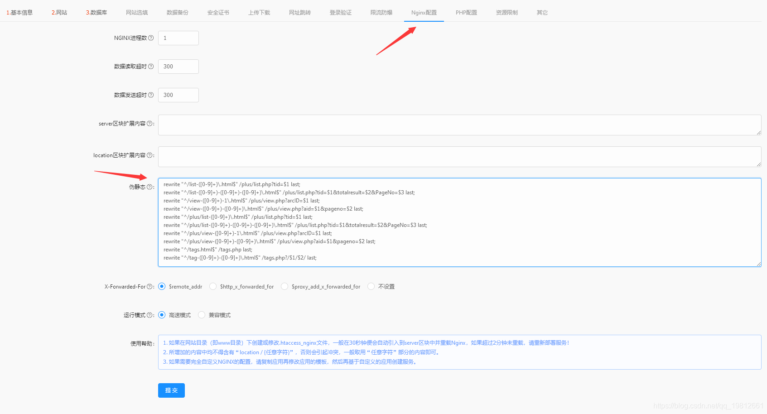The width and height of the screenshot is (767, 414).
Task: Select 不设置 radio option
Action: pos(371,286)
